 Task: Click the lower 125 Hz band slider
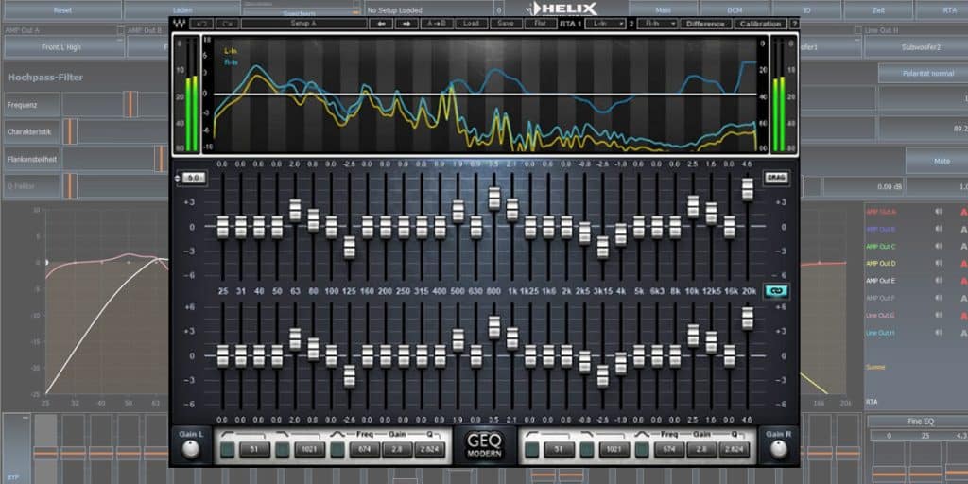click(350, 376)
